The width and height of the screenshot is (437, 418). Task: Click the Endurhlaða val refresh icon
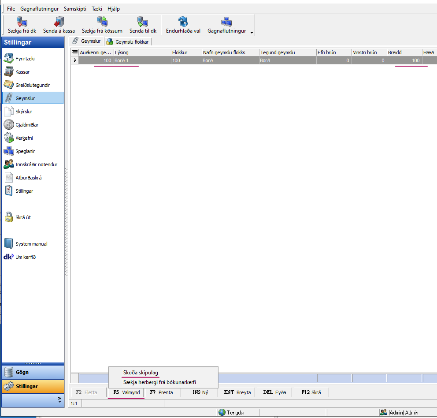coord(183,22)
